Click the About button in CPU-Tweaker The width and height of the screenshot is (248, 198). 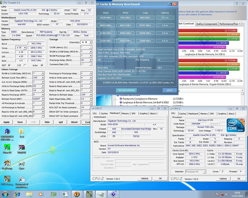(74, 122)
